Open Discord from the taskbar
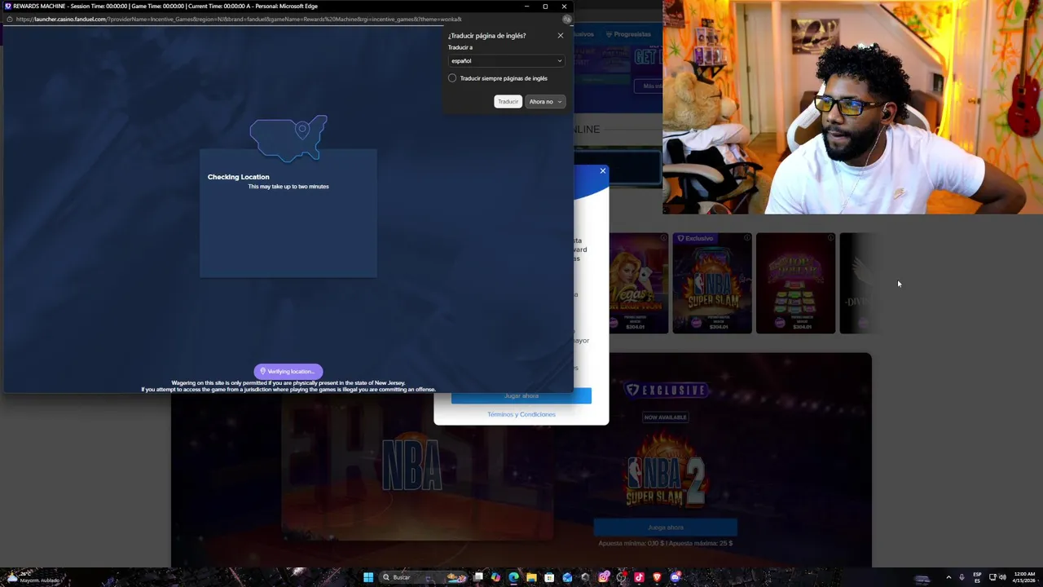 [675, 577]
